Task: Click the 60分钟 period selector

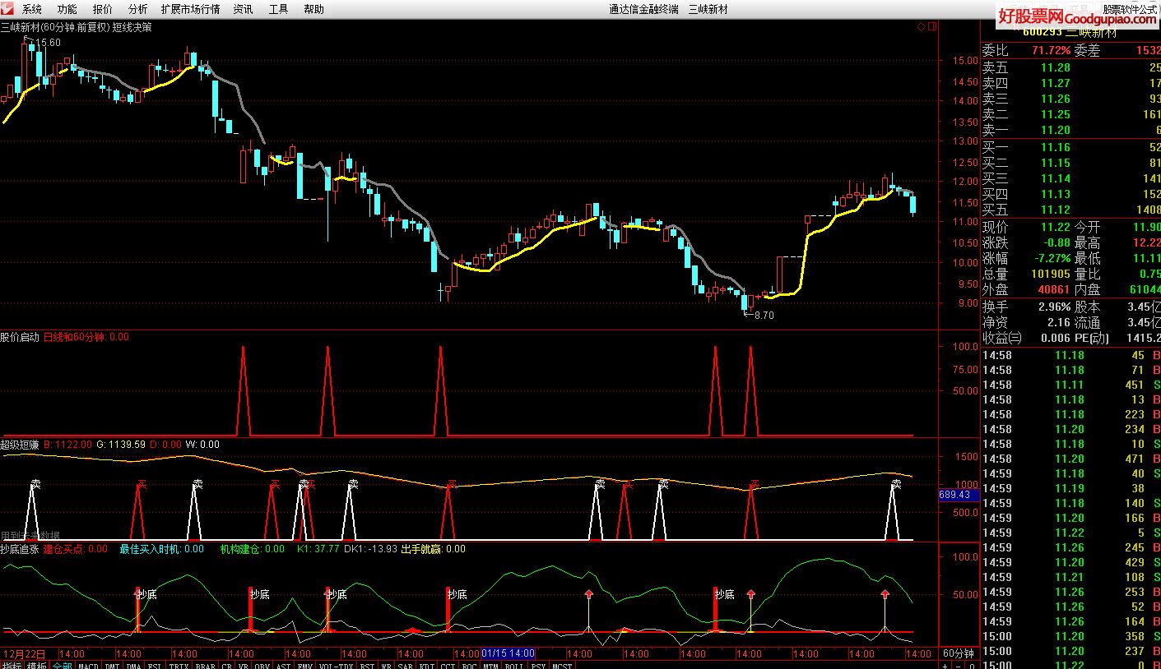Action: (x=958, y=653)
